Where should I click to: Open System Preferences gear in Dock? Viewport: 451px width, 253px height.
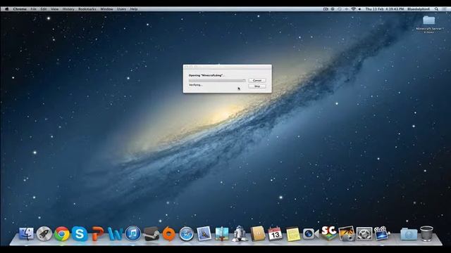(x=364, y=234)
